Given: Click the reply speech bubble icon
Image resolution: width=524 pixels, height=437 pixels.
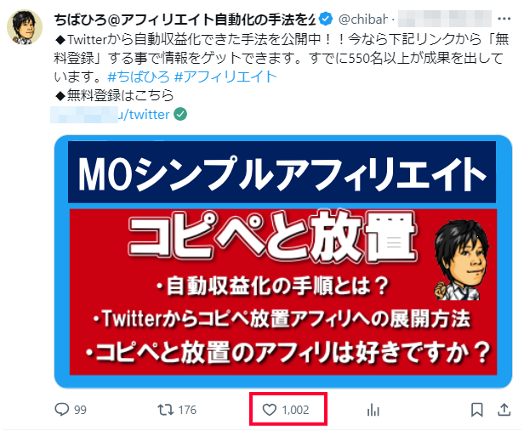Looking at the screenshot, I should pyautogui.click(x=62, y=409).
